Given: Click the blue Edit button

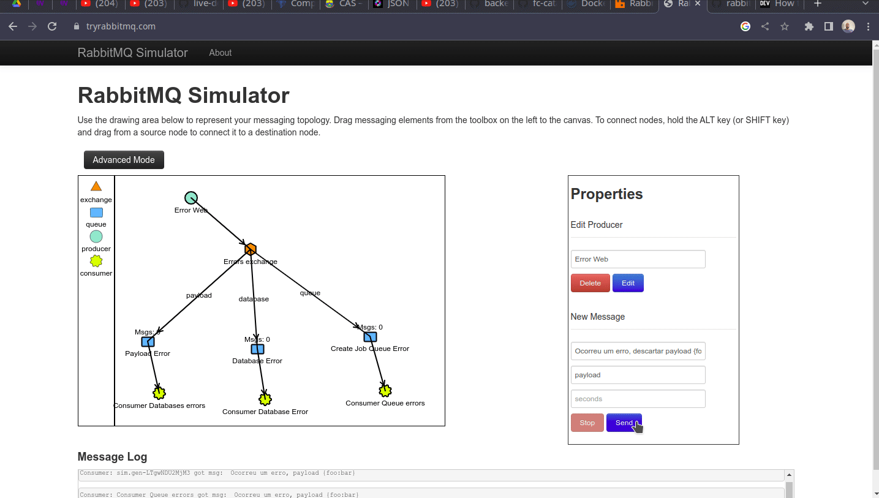Looking at the screenshot, I should (x=628, y=283).
